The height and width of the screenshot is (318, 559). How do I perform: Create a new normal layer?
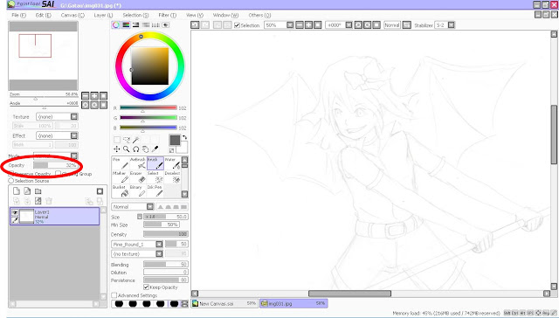(17, 191)
